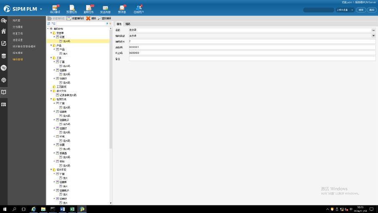378x213 pixels.
Task: Click the 终止码 field showing 9999999
Action: tap(252, 53)
